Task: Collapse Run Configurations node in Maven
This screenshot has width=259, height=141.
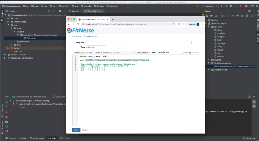Action: click(208, 63)
